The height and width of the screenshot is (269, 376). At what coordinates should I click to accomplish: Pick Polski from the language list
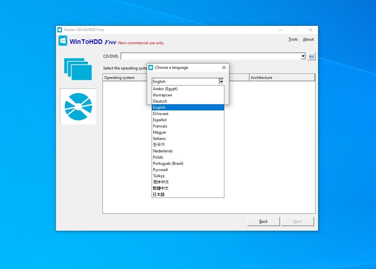point(188,157)
